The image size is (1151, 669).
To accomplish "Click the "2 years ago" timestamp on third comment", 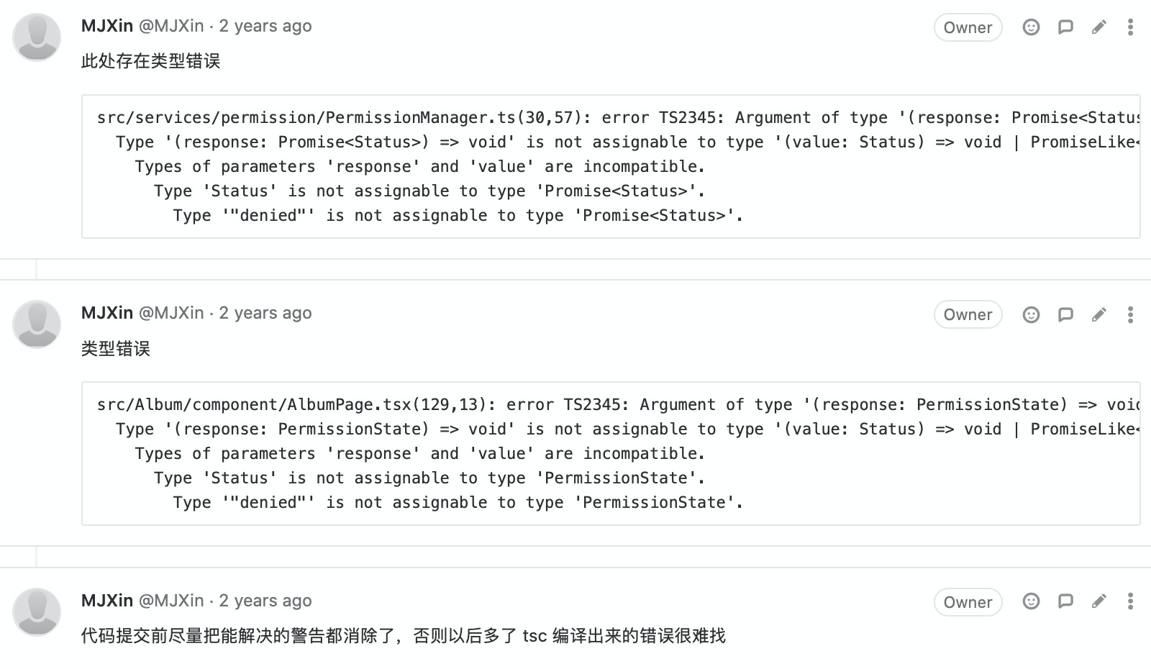I will coord(265,601).
